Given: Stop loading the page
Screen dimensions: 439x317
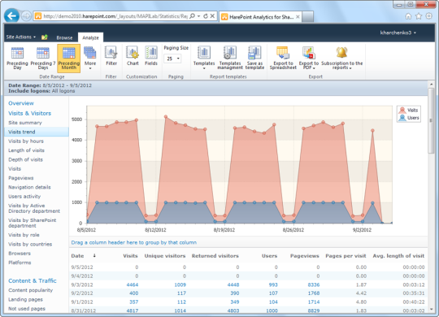Looking at the screenshot, I should tap(212, 16).
